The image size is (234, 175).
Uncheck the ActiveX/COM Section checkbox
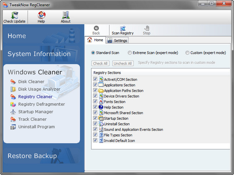pyautogui.click(x=95, y=79)
